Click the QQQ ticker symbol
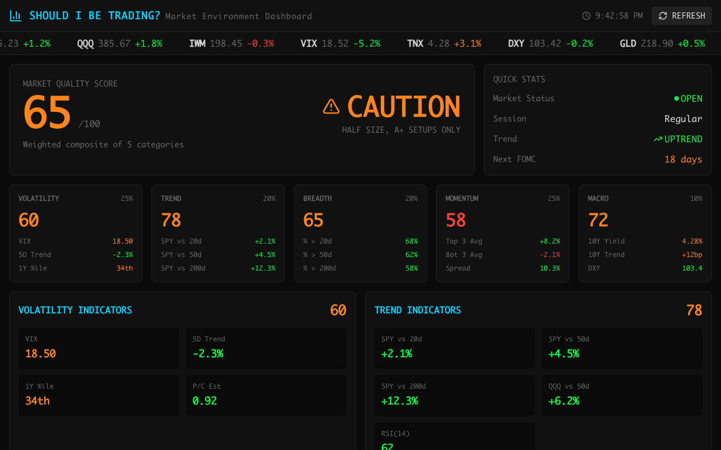The image size is (721, 450). click(x=86, y=43)
